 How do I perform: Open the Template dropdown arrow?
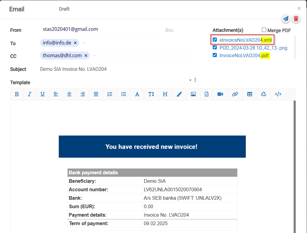(x=190, y=80)
